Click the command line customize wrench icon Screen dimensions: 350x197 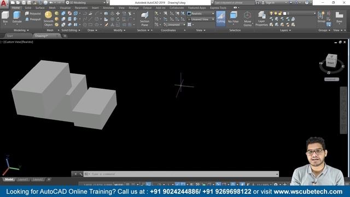pyautogui.click(x=80, y=174)
